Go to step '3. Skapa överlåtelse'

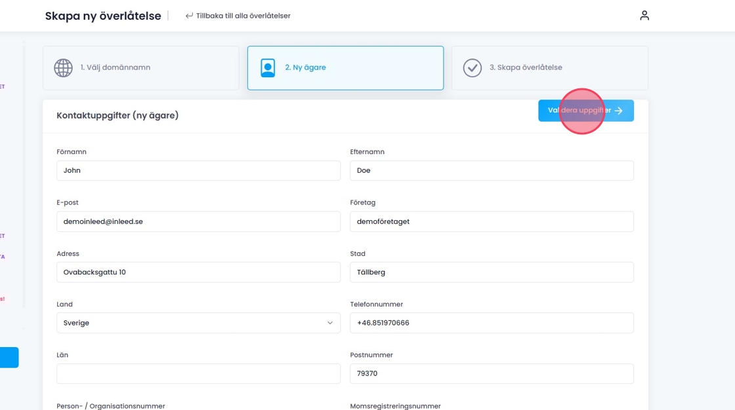click(549, 68)
